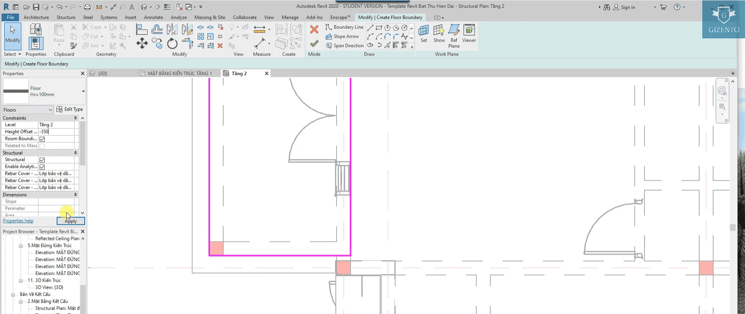Viewport: 745px width, 314px height.
Task: Open the Manage ribbon tab
Action: click(x=290, y=17)
